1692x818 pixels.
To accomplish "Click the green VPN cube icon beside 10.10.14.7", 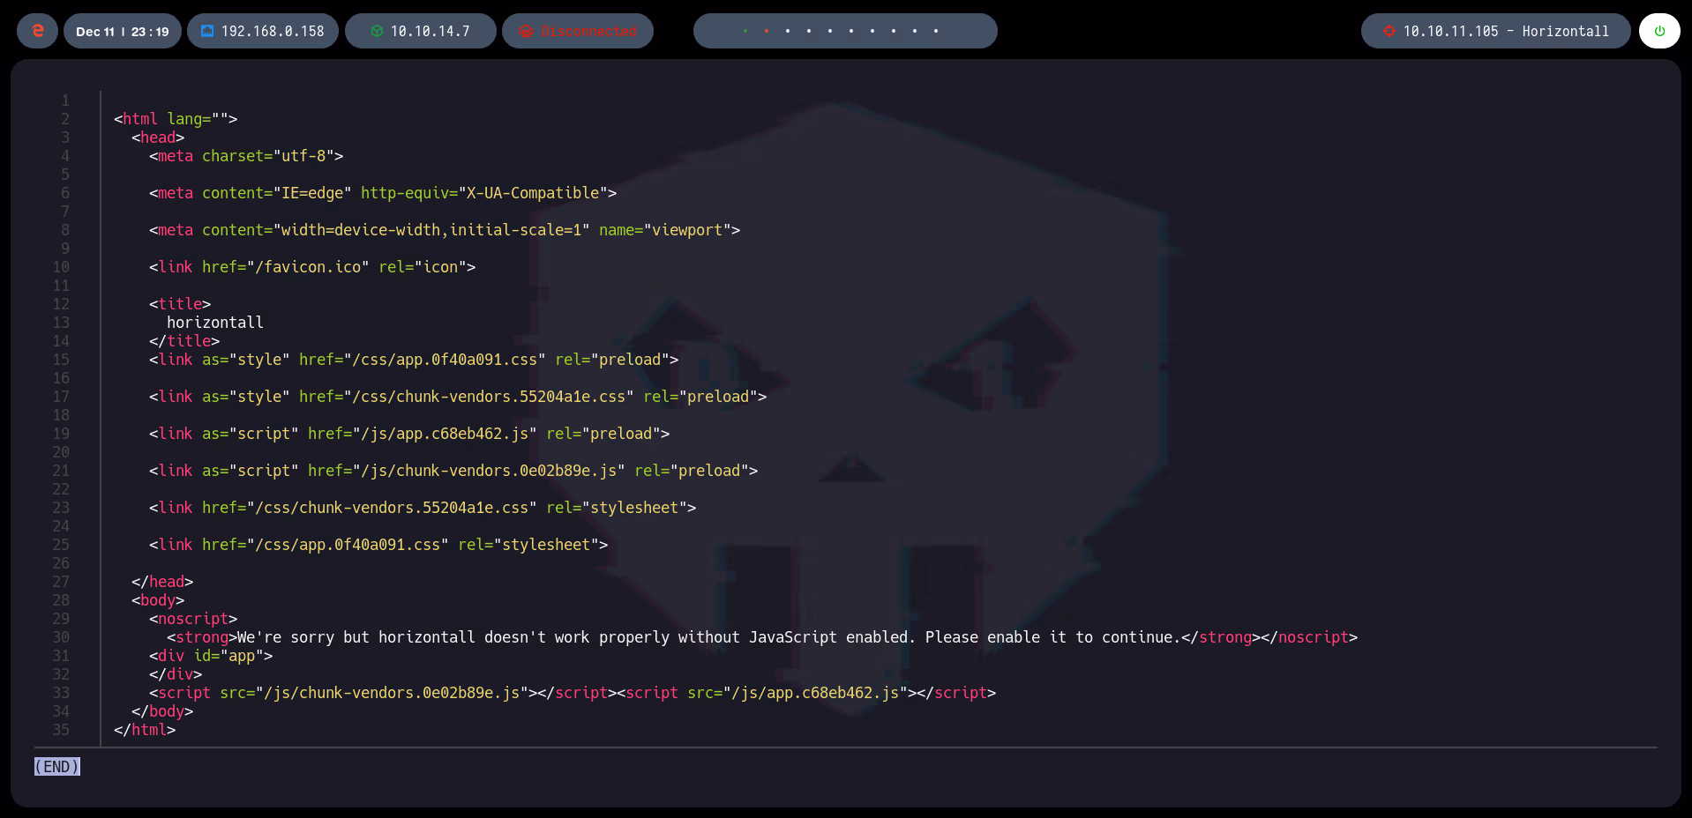I will tap(378, 31).
